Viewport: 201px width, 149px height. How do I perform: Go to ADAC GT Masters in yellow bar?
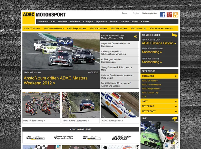(32, 28)
